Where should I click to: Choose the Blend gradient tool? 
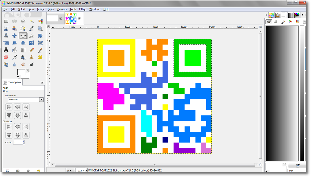pos(23,50)
